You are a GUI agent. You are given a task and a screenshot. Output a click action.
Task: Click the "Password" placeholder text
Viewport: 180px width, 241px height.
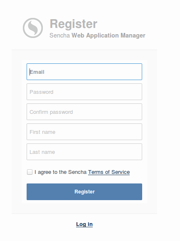pyautogui.click(x=42, y=92)
